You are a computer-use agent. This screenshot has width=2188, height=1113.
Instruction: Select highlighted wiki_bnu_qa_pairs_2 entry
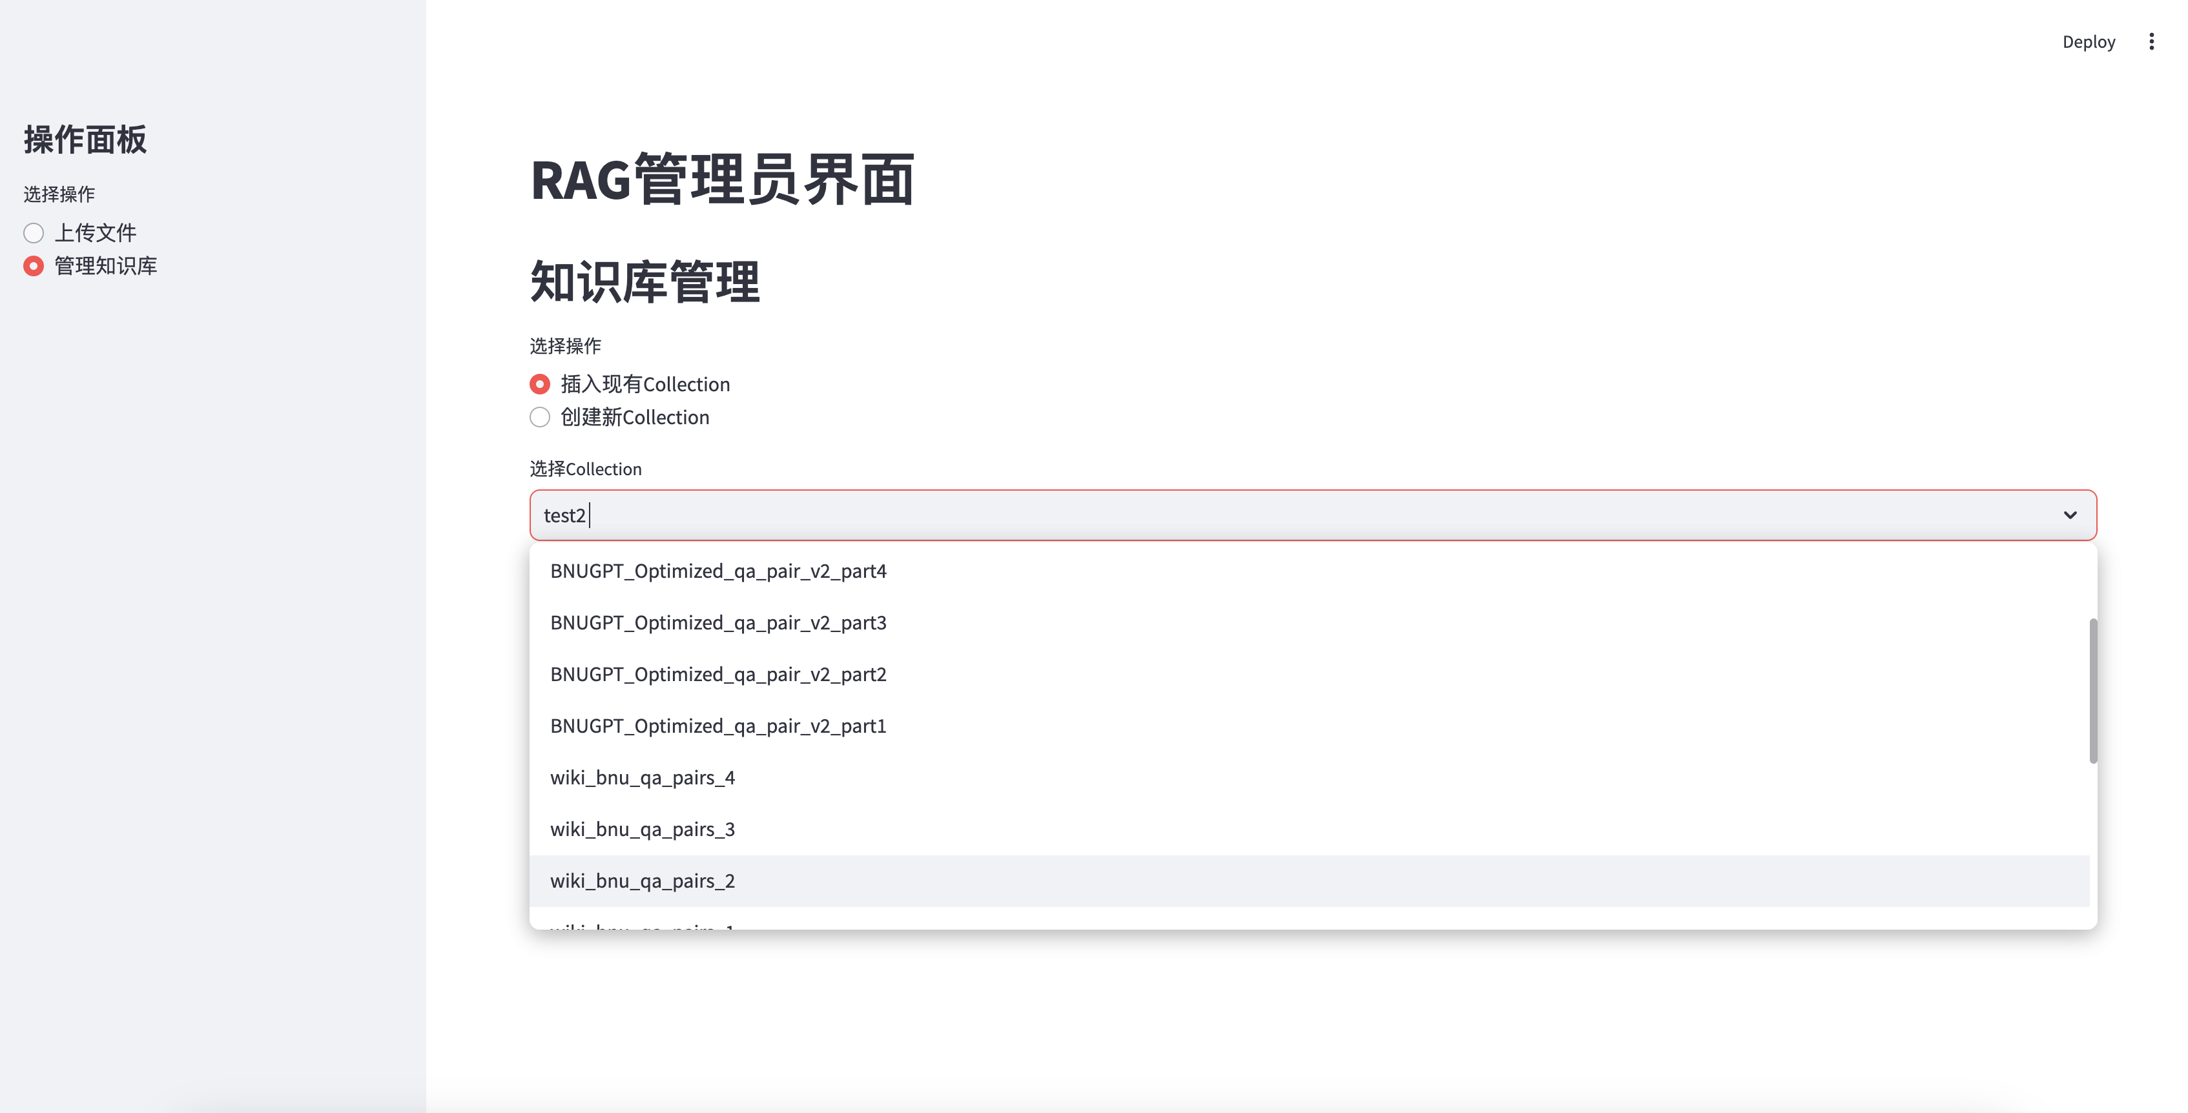pos(642,881)
